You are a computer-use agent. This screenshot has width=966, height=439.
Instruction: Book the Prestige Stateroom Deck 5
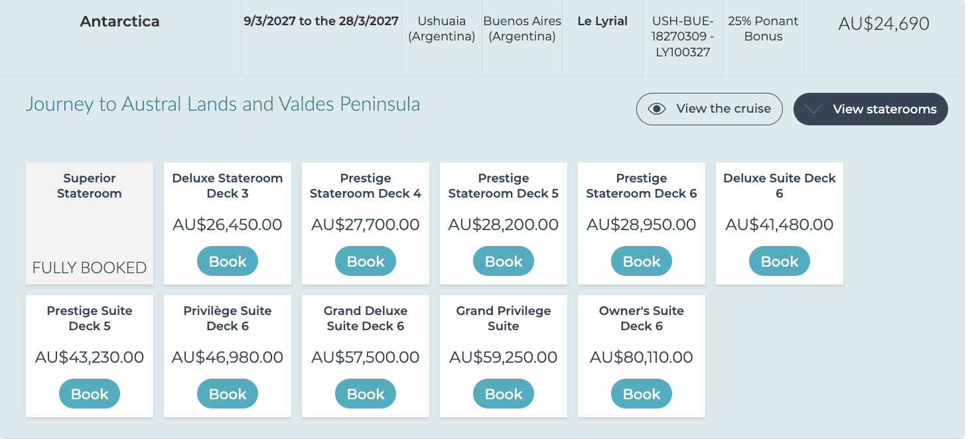tap(503, 261)
